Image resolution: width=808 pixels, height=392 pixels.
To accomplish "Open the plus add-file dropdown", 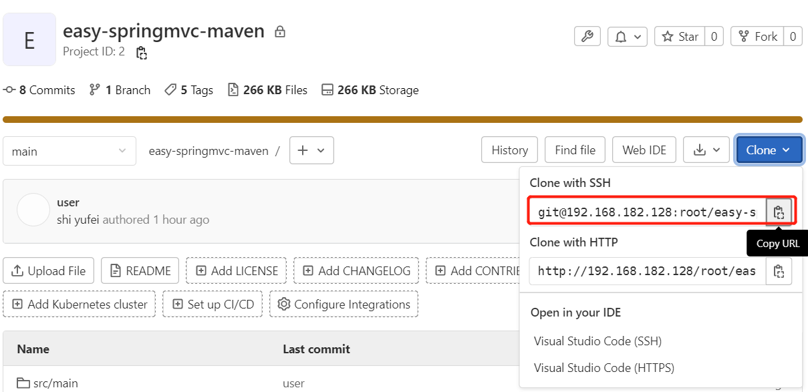I will [x=311, y=150].
